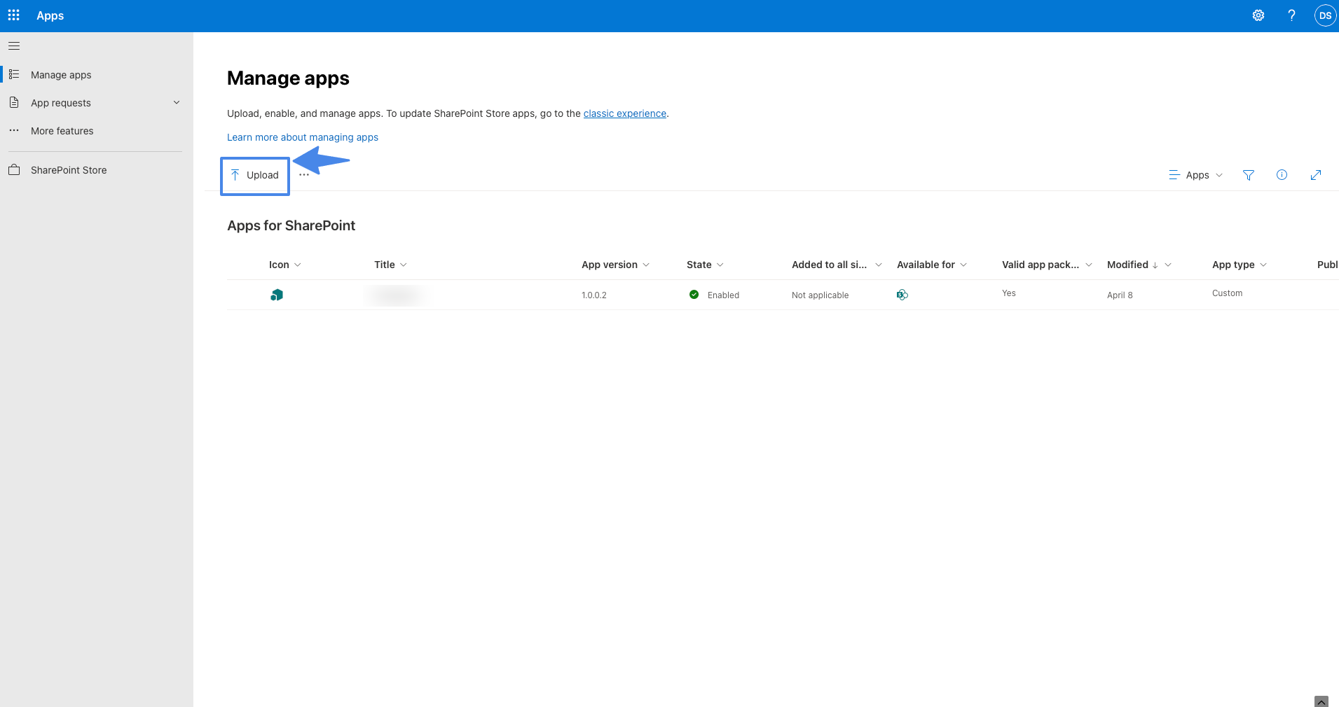Collapse the left navigation with the hamburger icon
Image resolution: width=1339 pixels, height=707 pixels.
pyautogui.click(x=14, y=45)
